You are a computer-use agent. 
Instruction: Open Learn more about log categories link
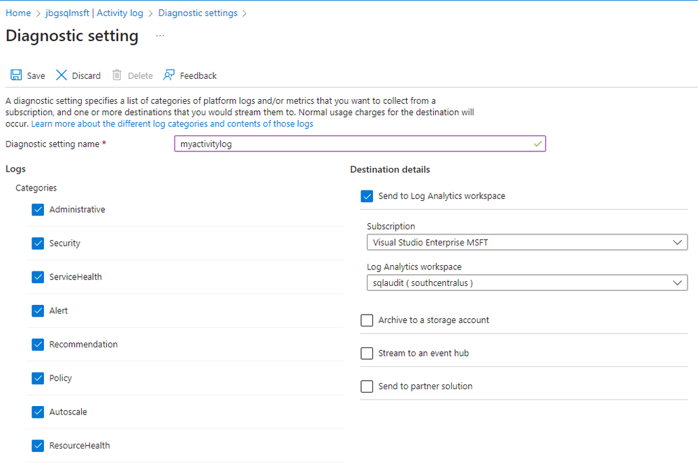click(172, 124)
